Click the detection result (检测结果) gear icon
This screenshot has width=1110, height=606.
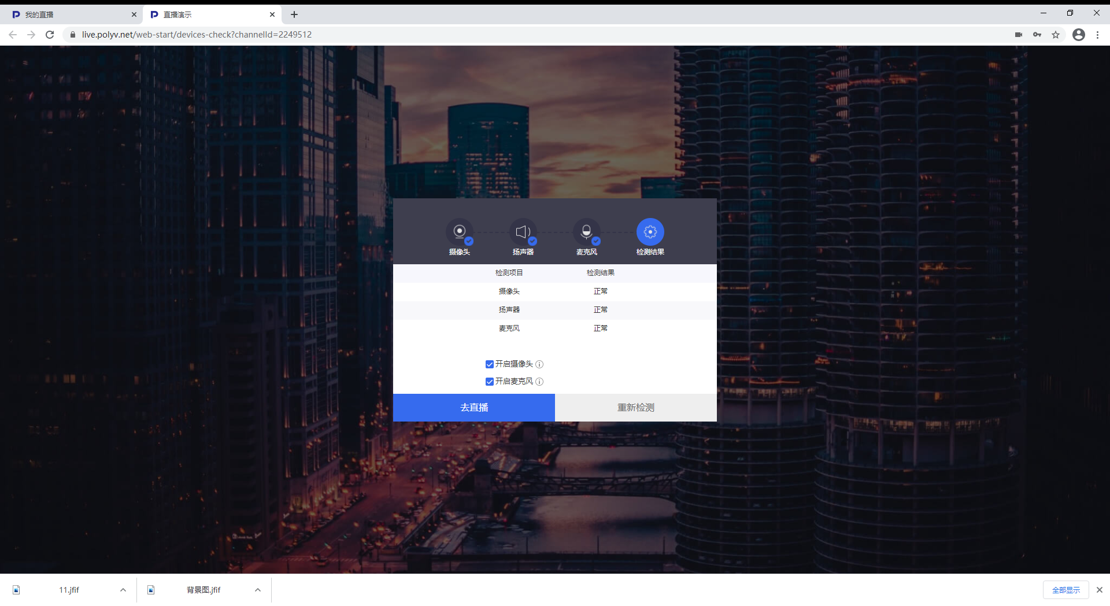point(650,232)
